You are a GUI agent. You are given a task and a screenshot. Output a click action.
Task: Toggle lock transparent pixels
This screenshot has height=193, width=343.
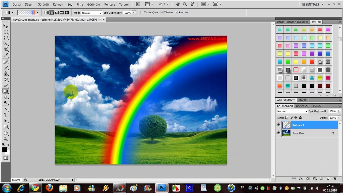click(287, 118)
